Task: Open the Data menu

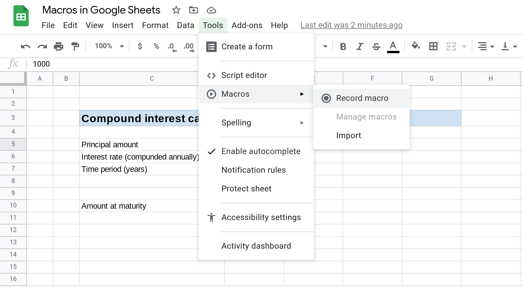Action: tap(186, 25)
